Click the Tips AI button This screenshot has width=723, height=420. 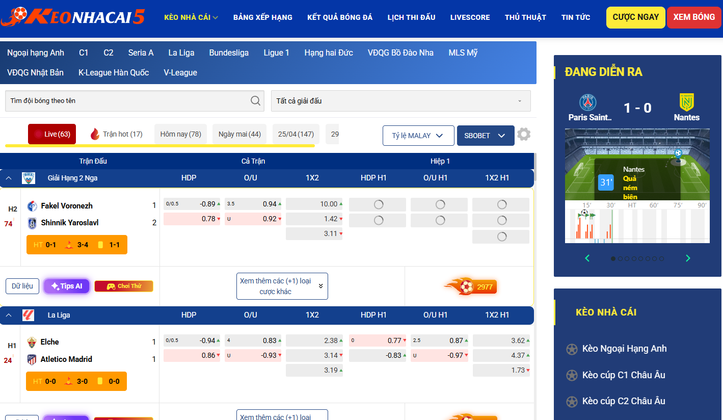click(67, 286)
